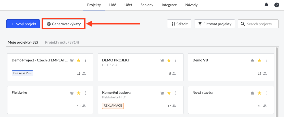The width and height of the screenshot is (284, 117).
Task: Open three-dot menu on Fieldwire card
Action: pyautogui.click(x=85, y=93)
